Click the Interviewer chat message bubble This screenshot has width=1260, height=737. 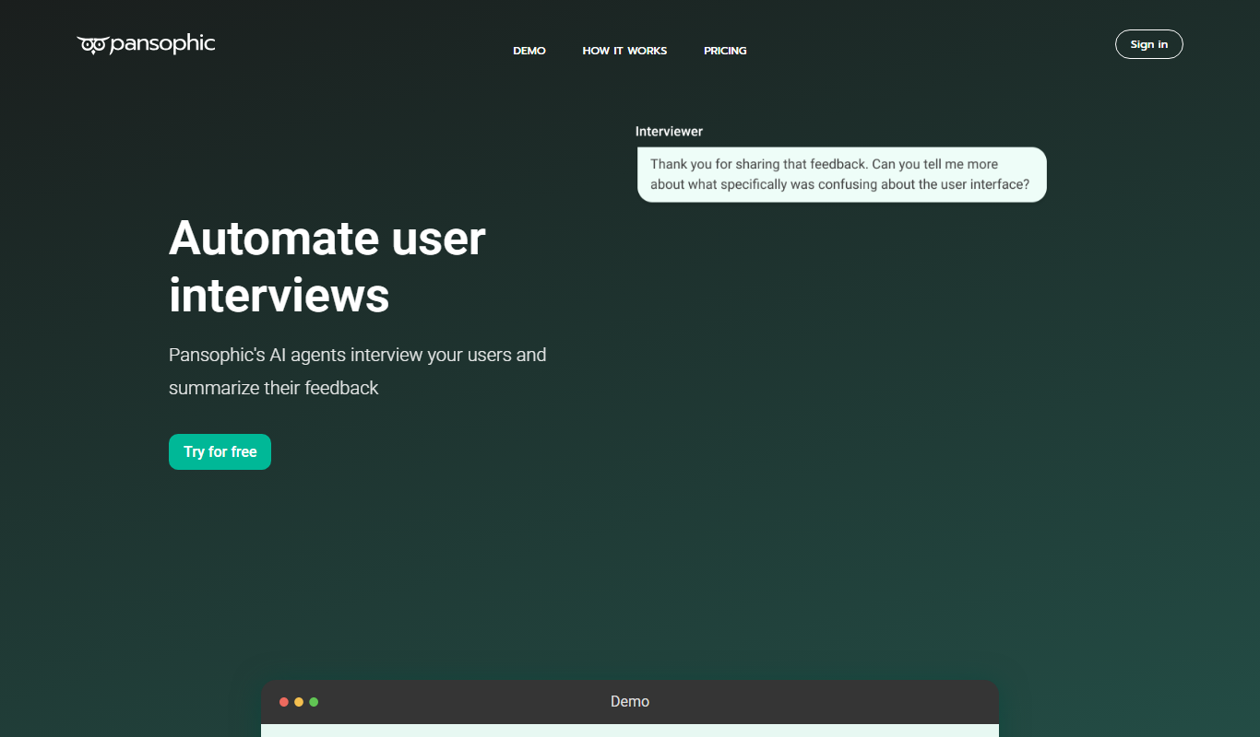point(842,174)
